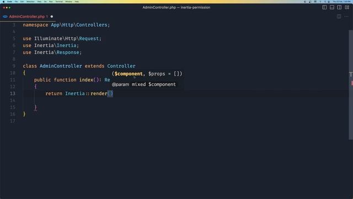Click the public keyword on line 11

(x=42, y=80)
